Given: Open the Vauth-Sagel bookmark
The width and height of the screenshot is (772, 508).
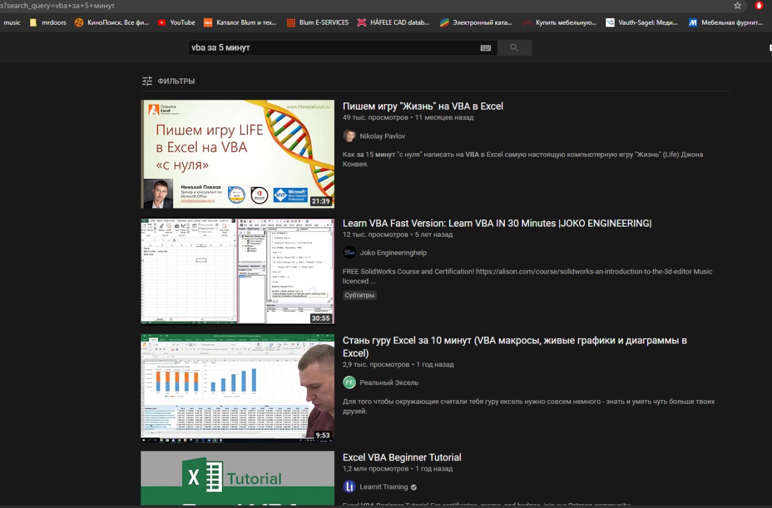Looking at the screenshot, I should (642, 22).
